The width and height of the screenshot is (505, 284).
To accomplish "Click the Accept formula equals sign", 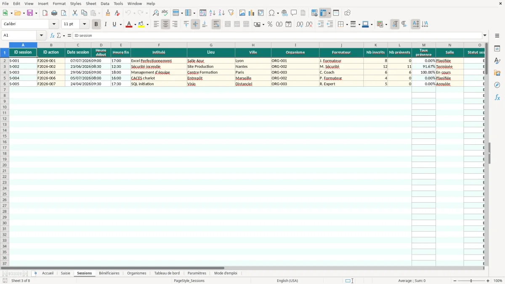I will pyautogui.click(x=69, y=35).
